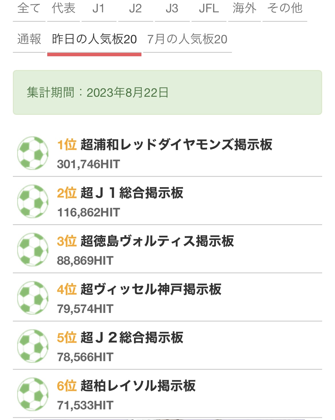Screen dimensions: 335x420
Task: Tap soccer ball icon beside 3位 徳島ヴォルティス
Action: click(x=33, y=249)
